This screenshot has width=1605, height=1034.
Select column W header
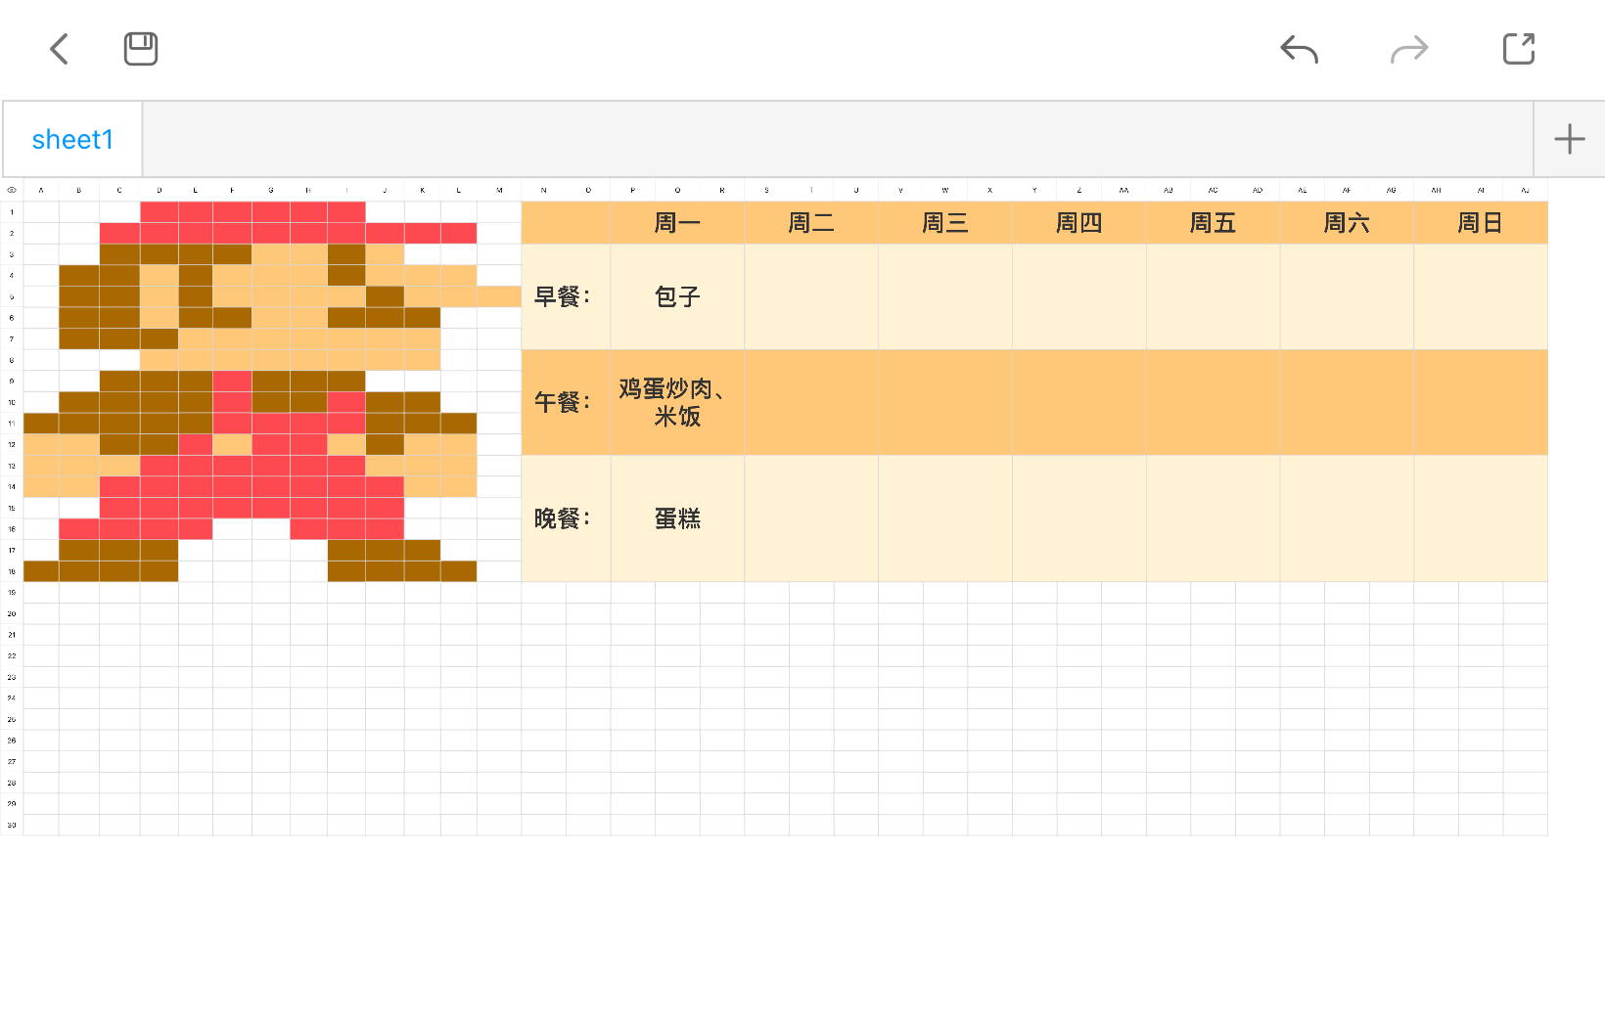tap(945, 190)
